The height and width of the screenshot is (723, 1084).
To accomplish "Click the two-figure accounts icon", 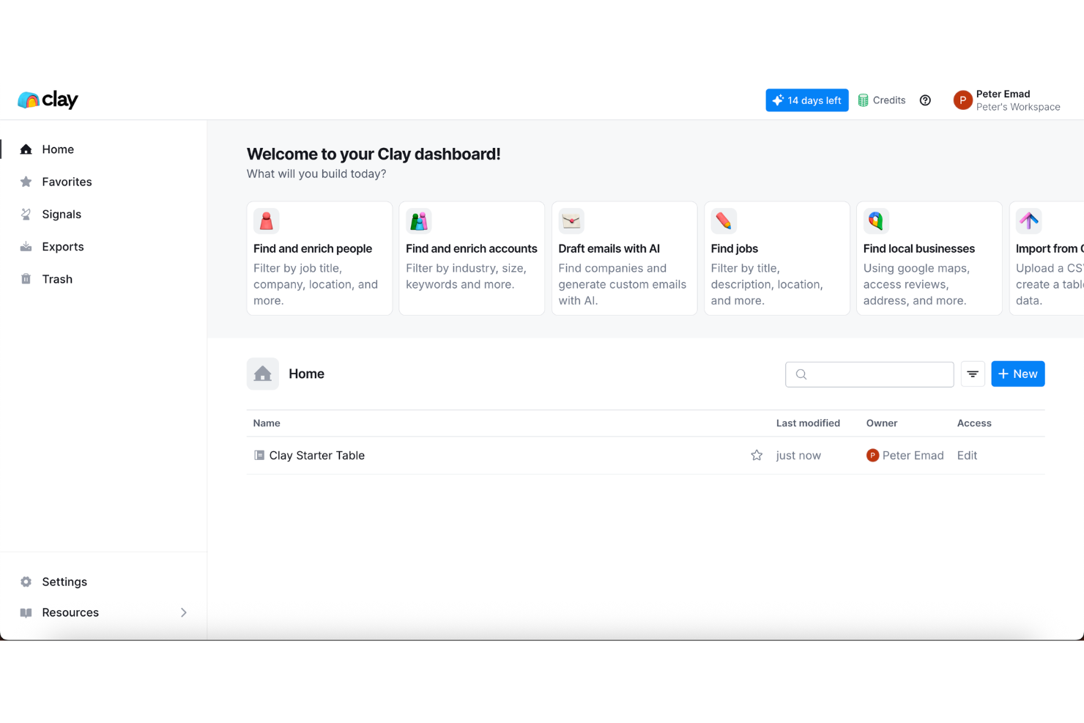I will [419, 220].
